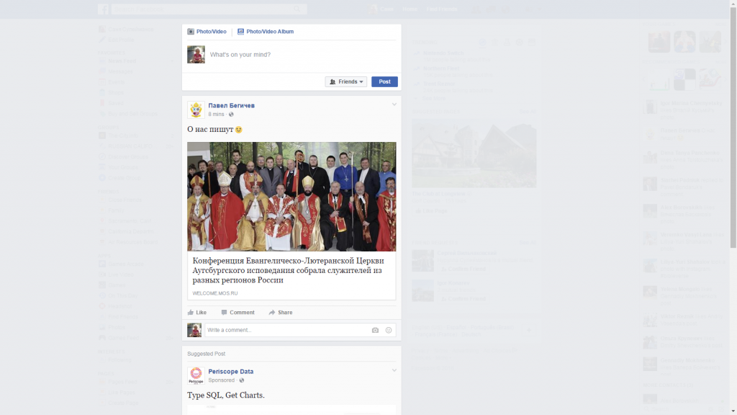Expand options chevron on the Periscope Data post
The image size is (737, 415).
394,370
